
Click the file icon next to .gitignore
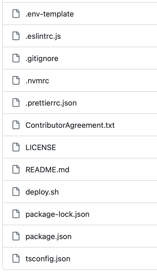[x=16, y=58]
